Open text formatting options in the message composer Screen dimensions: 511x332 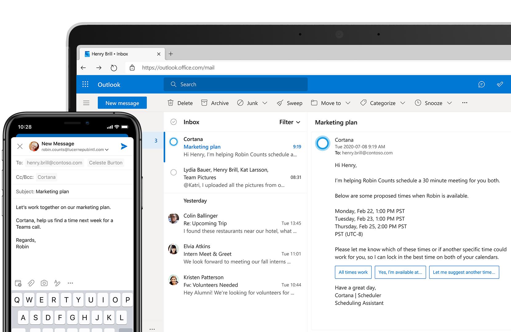pyautogui.click(x=57, y=283)
